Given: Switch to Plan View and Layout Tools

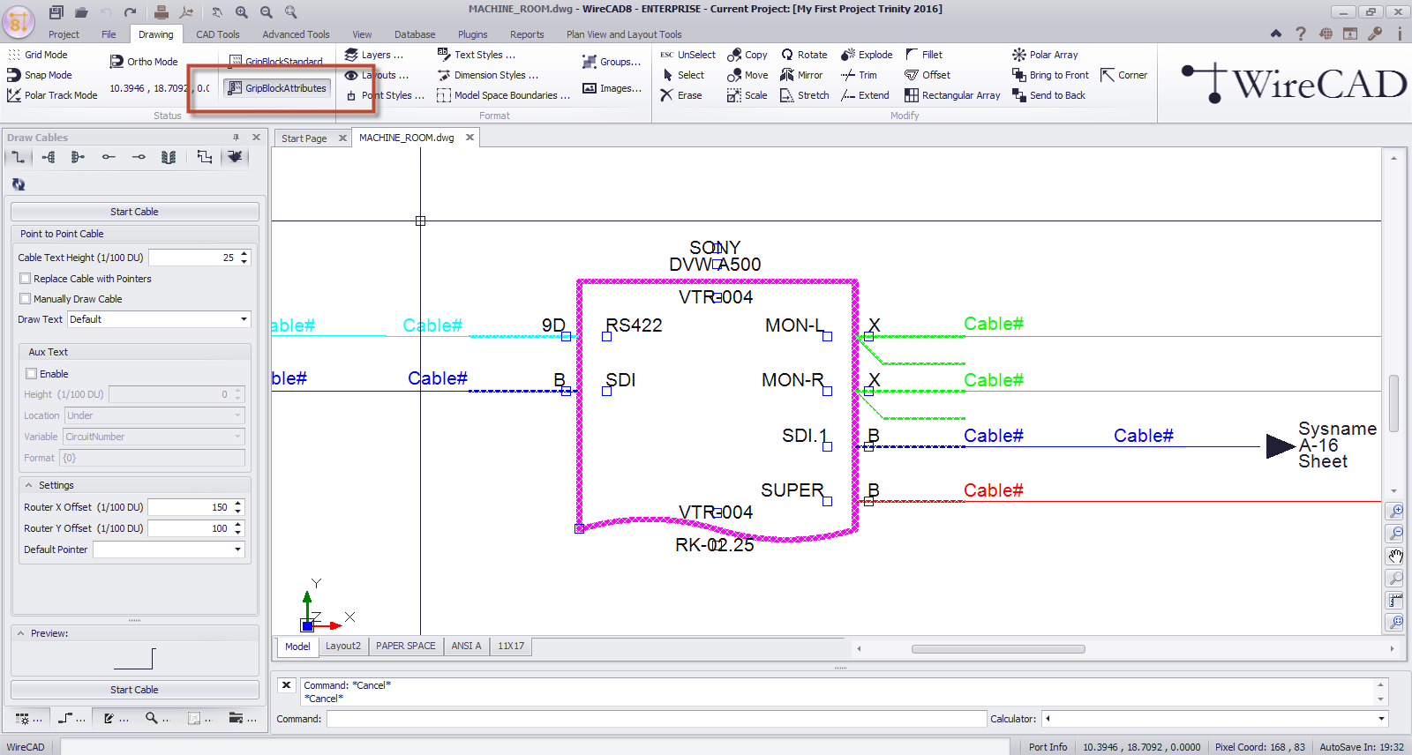Looking at the screenshot, I should [x=624, y=34].
